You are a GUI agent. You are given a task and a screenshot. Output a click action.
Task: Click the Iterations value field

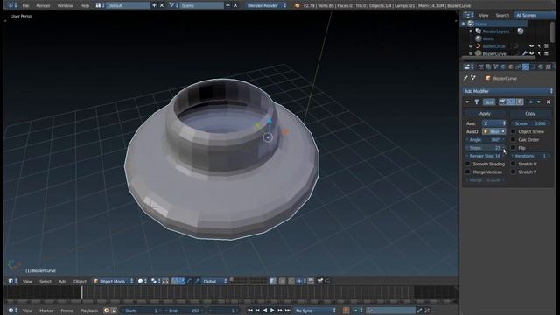[x=530, y=156]
